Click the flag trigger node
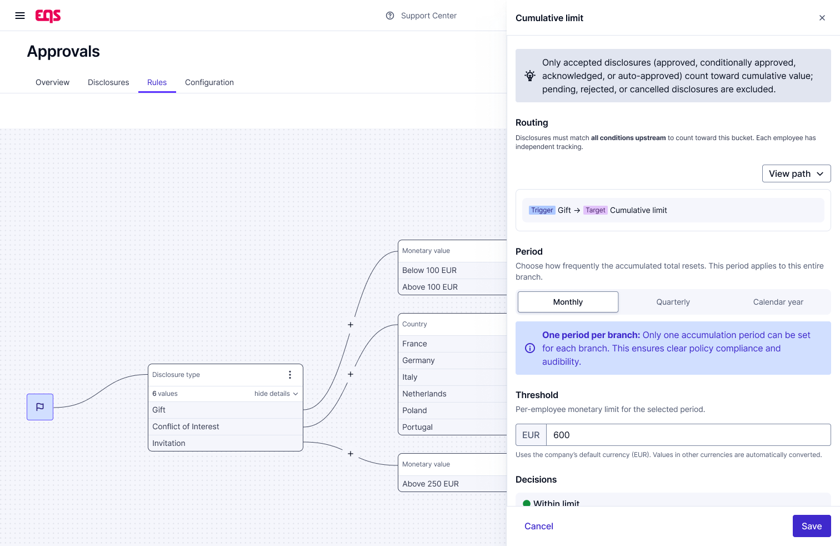The height and width of the screenshot is (546, 840). pyautogui.click(x=40, y=407)
